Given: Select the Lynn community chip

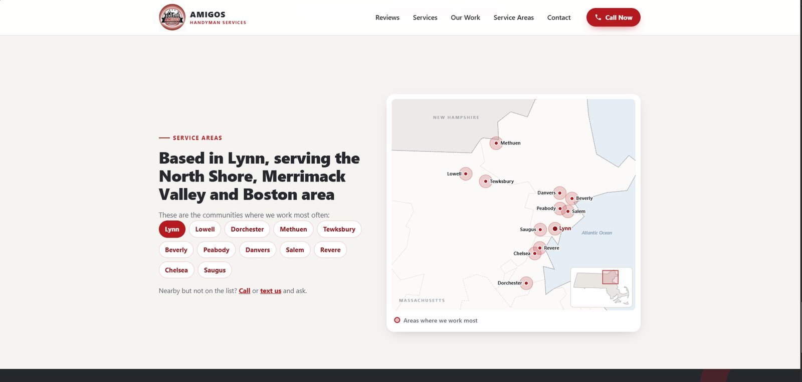Looking at the screenshot, I should (172, 229).
